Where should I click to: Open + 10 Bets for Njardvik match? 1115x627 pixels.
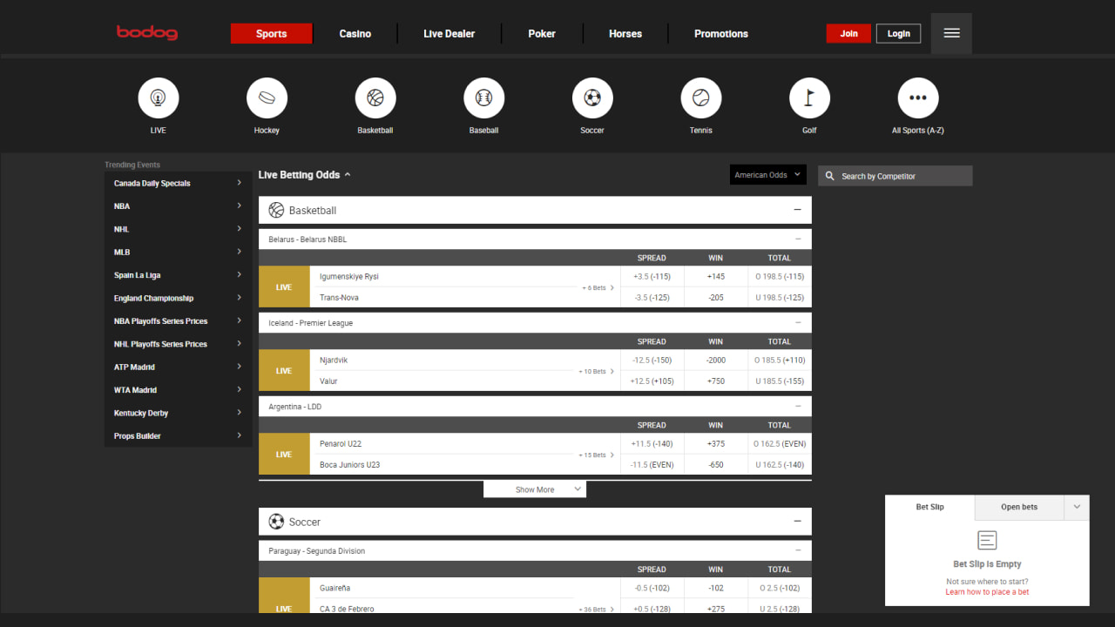click(596, 371)
